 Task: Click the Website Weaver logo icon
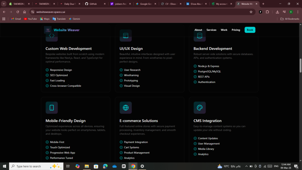(48, 30)
